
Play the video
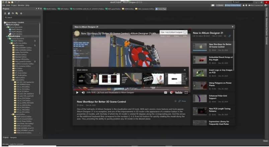coord(77,92)
